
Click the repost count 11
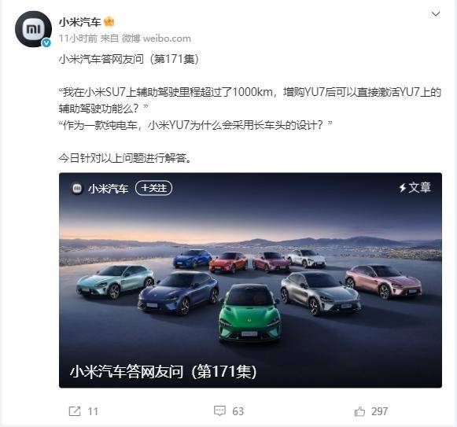coord(93,411)
